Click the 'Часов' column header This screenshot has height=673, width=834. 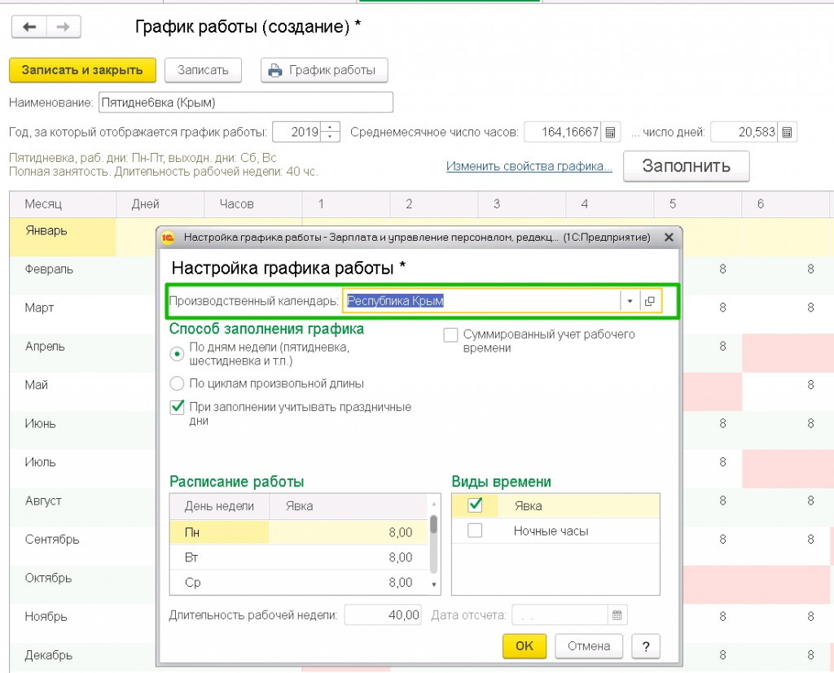click(253, 204)
